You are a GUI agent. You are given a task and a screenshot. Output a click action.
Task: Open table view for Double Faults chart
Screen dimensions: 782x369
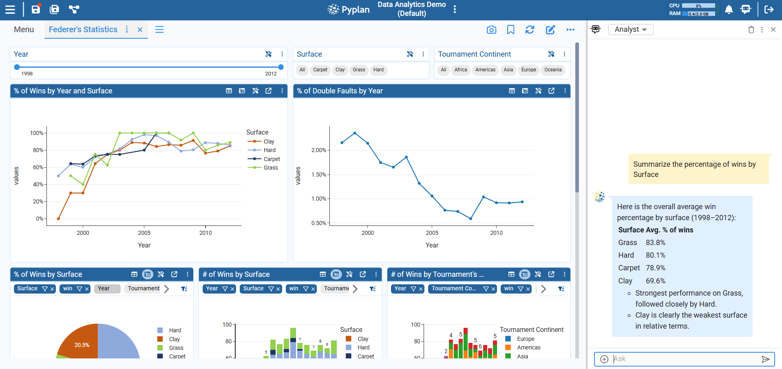[x=512, y=91]
